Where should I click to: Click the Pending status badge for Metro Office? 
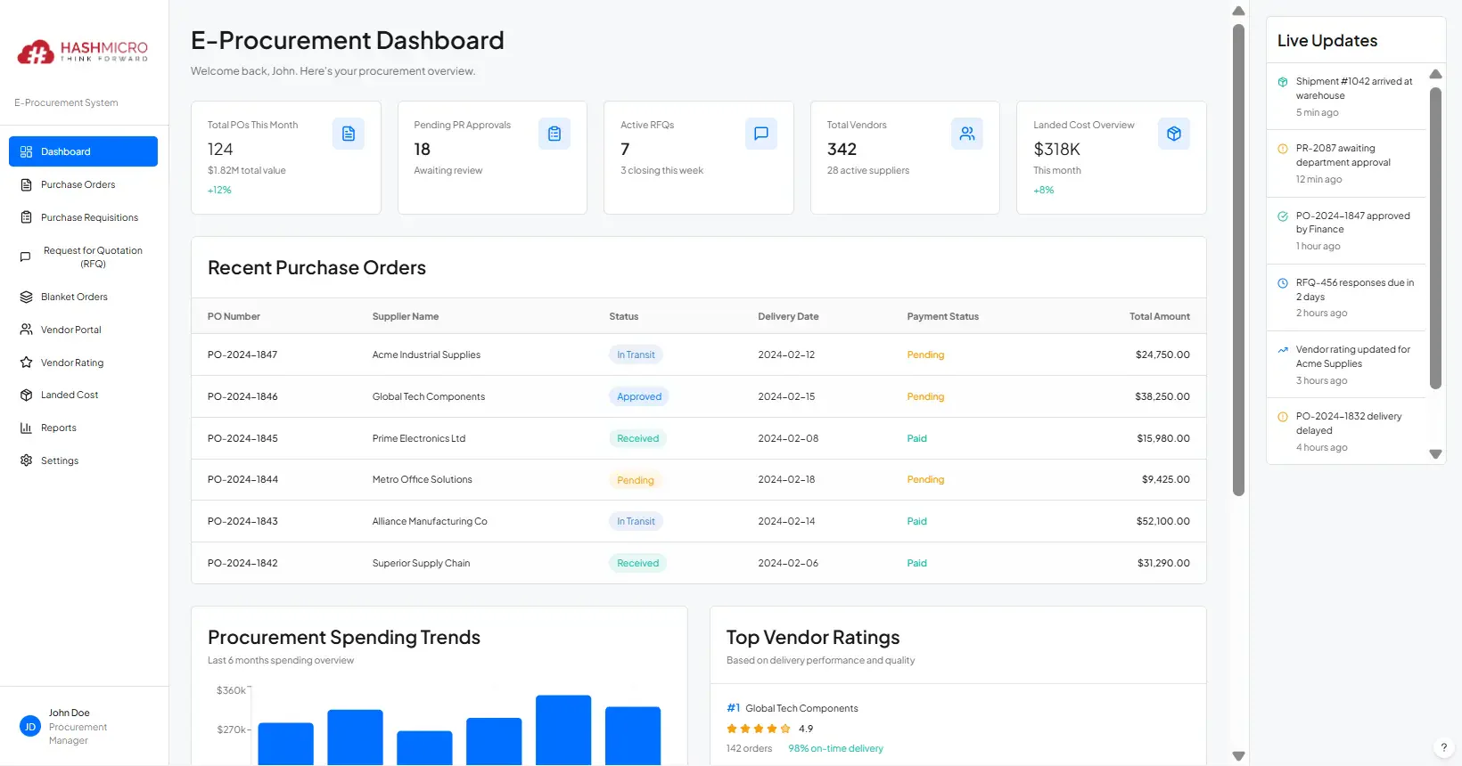point(636,480)
